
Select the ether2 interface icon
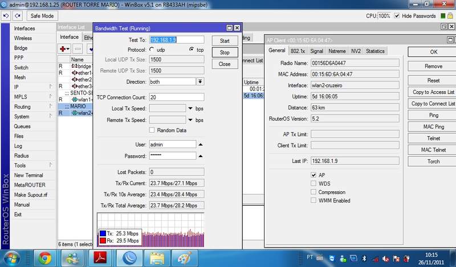pos(75,80)
